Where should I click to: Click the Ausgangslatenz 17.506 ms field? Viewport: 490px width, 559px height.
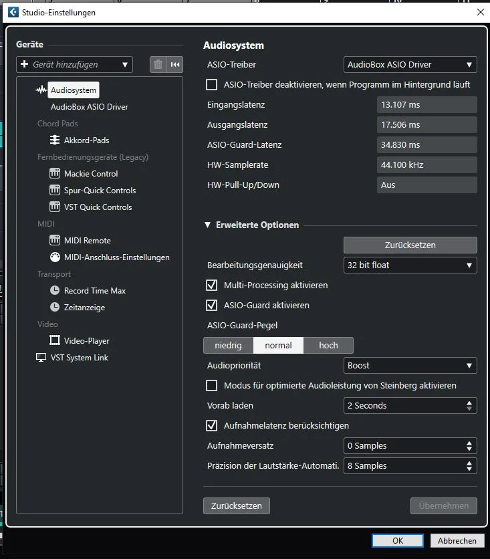[427, 125]
